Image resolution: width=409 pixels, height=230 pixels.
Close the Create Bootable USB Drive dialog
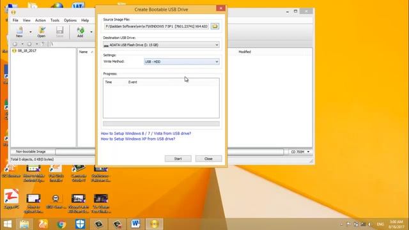[220, 8]
